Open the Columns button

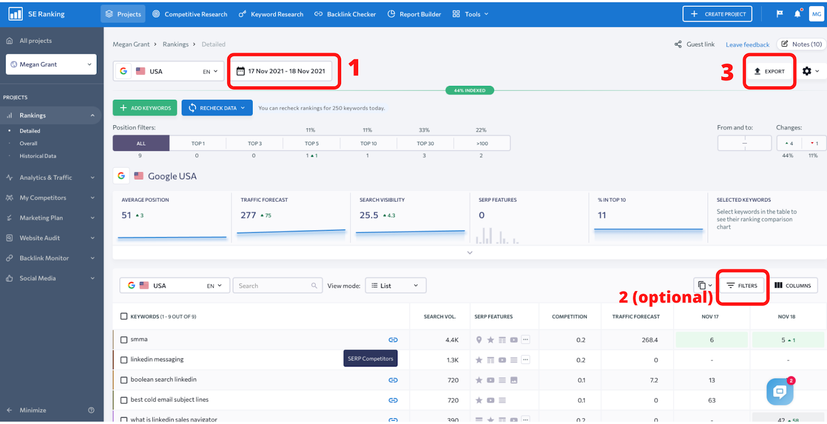793,285
